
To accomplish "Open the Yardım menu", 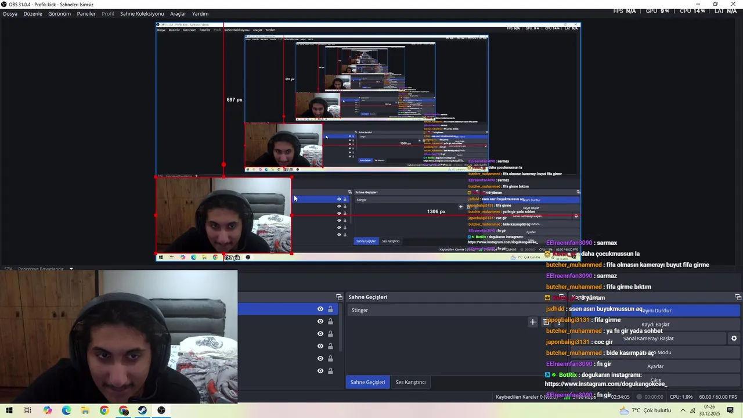I will pyautogui.click(x=200, y=13).
